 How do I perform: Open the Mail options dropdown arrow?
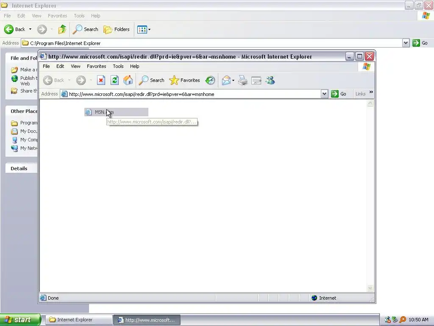tap(234, 81)
